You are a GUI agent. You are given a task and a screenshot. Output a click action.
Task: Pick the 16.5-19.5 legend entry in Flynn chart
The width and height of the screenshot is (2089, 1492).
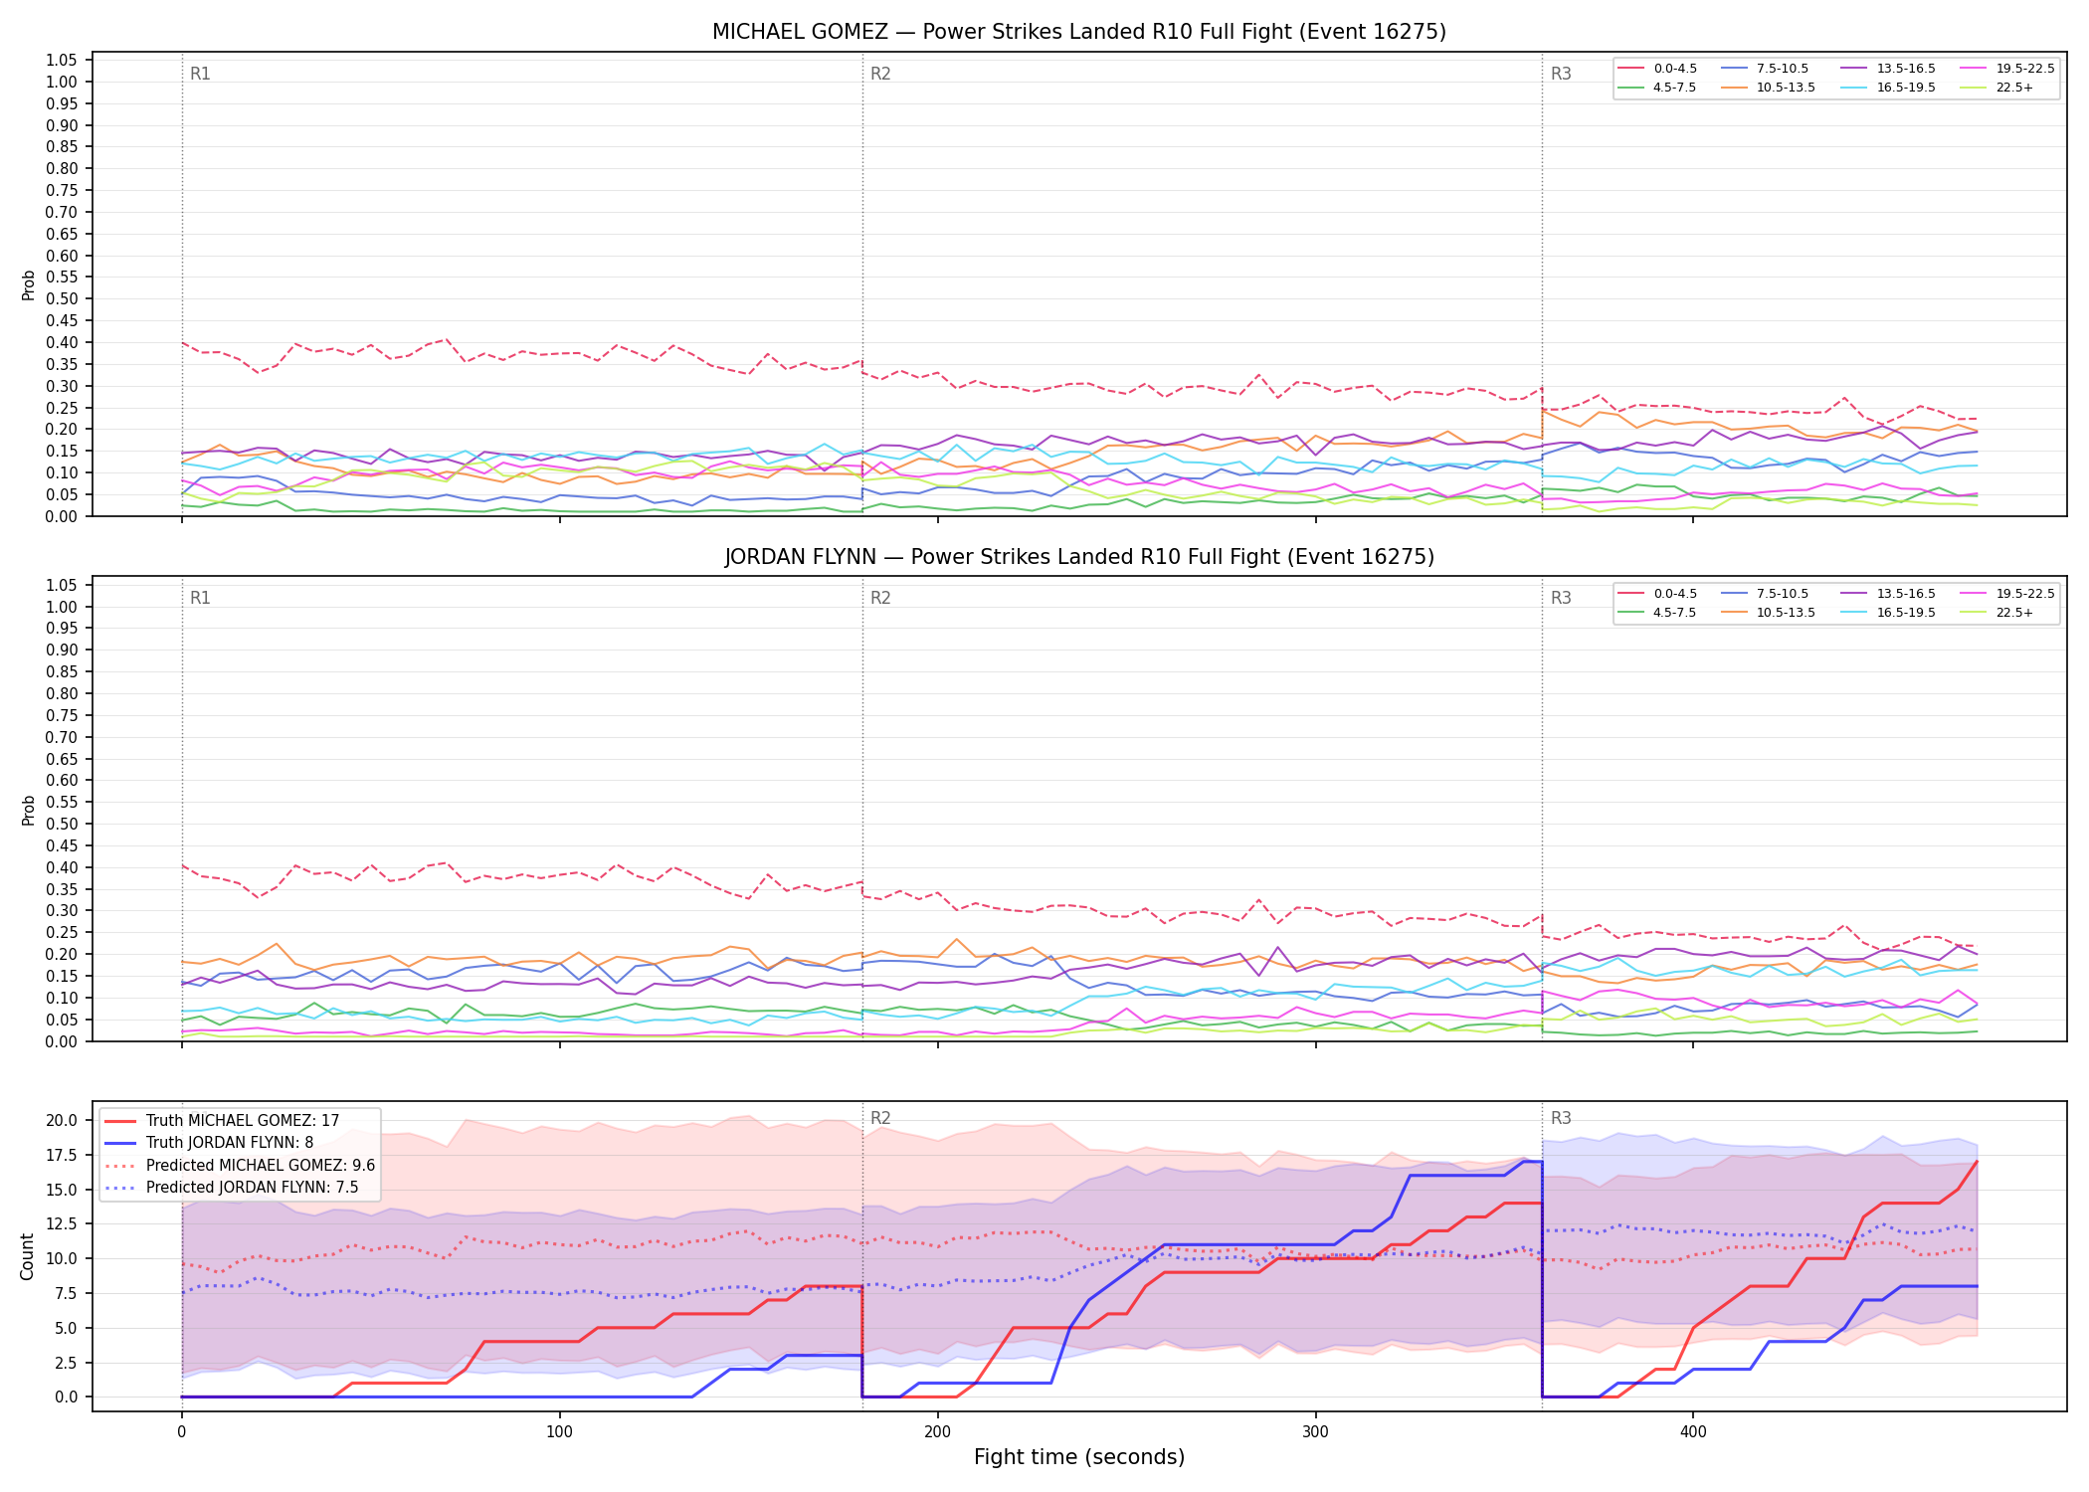pos(1889,613)
